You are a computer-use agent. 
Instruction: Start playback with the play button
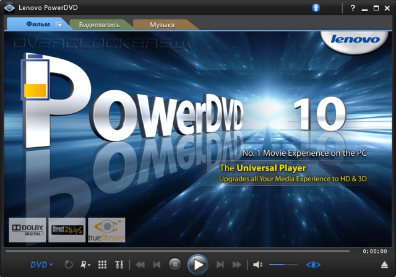pos(198,265)
